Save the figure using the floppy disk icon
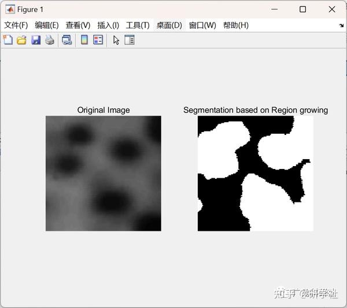The width and height of the screenshot is (347, 308). point(36,40)
